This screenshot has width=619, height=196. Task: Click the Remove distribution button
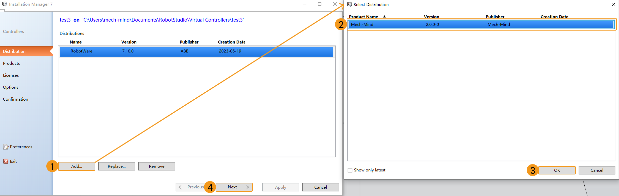tap(157, 166)
